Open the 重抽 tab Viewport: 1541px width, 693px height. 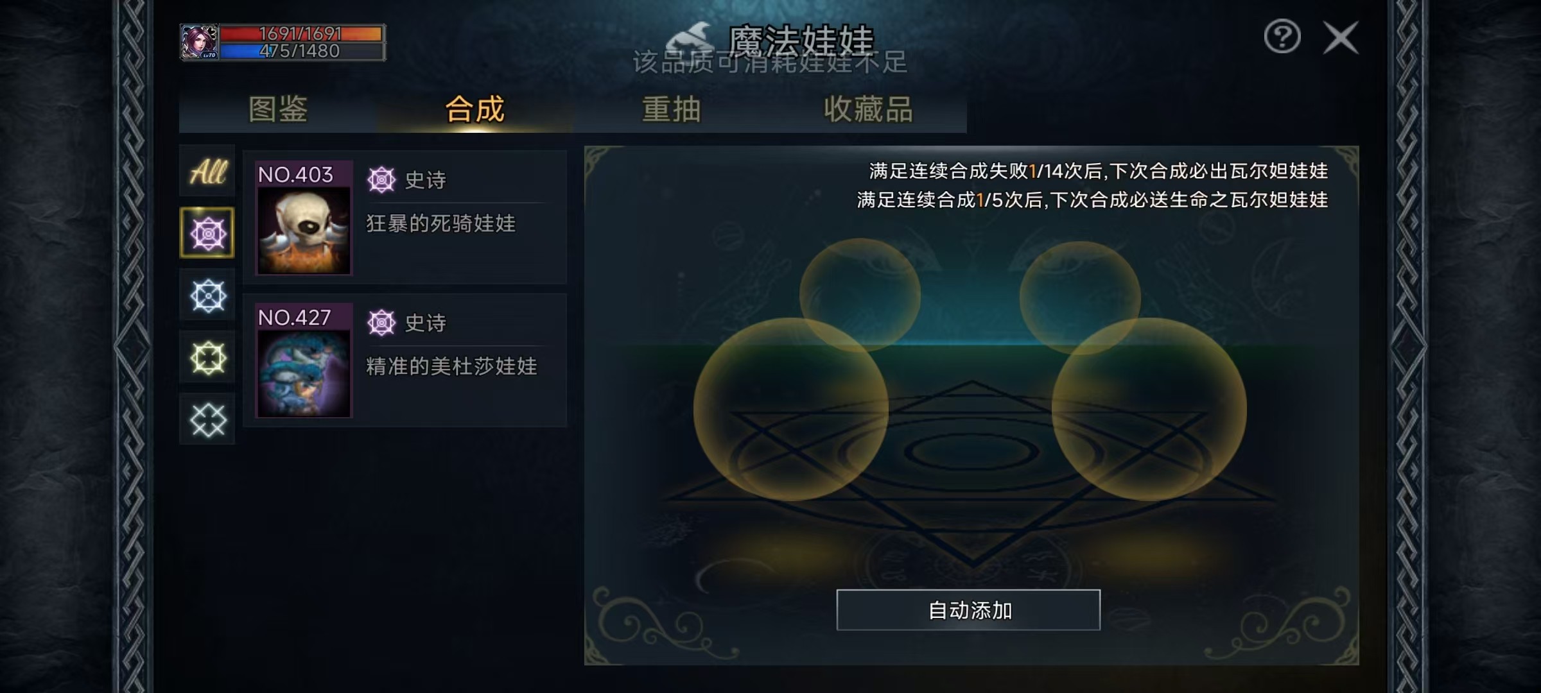tap(671, 109)
